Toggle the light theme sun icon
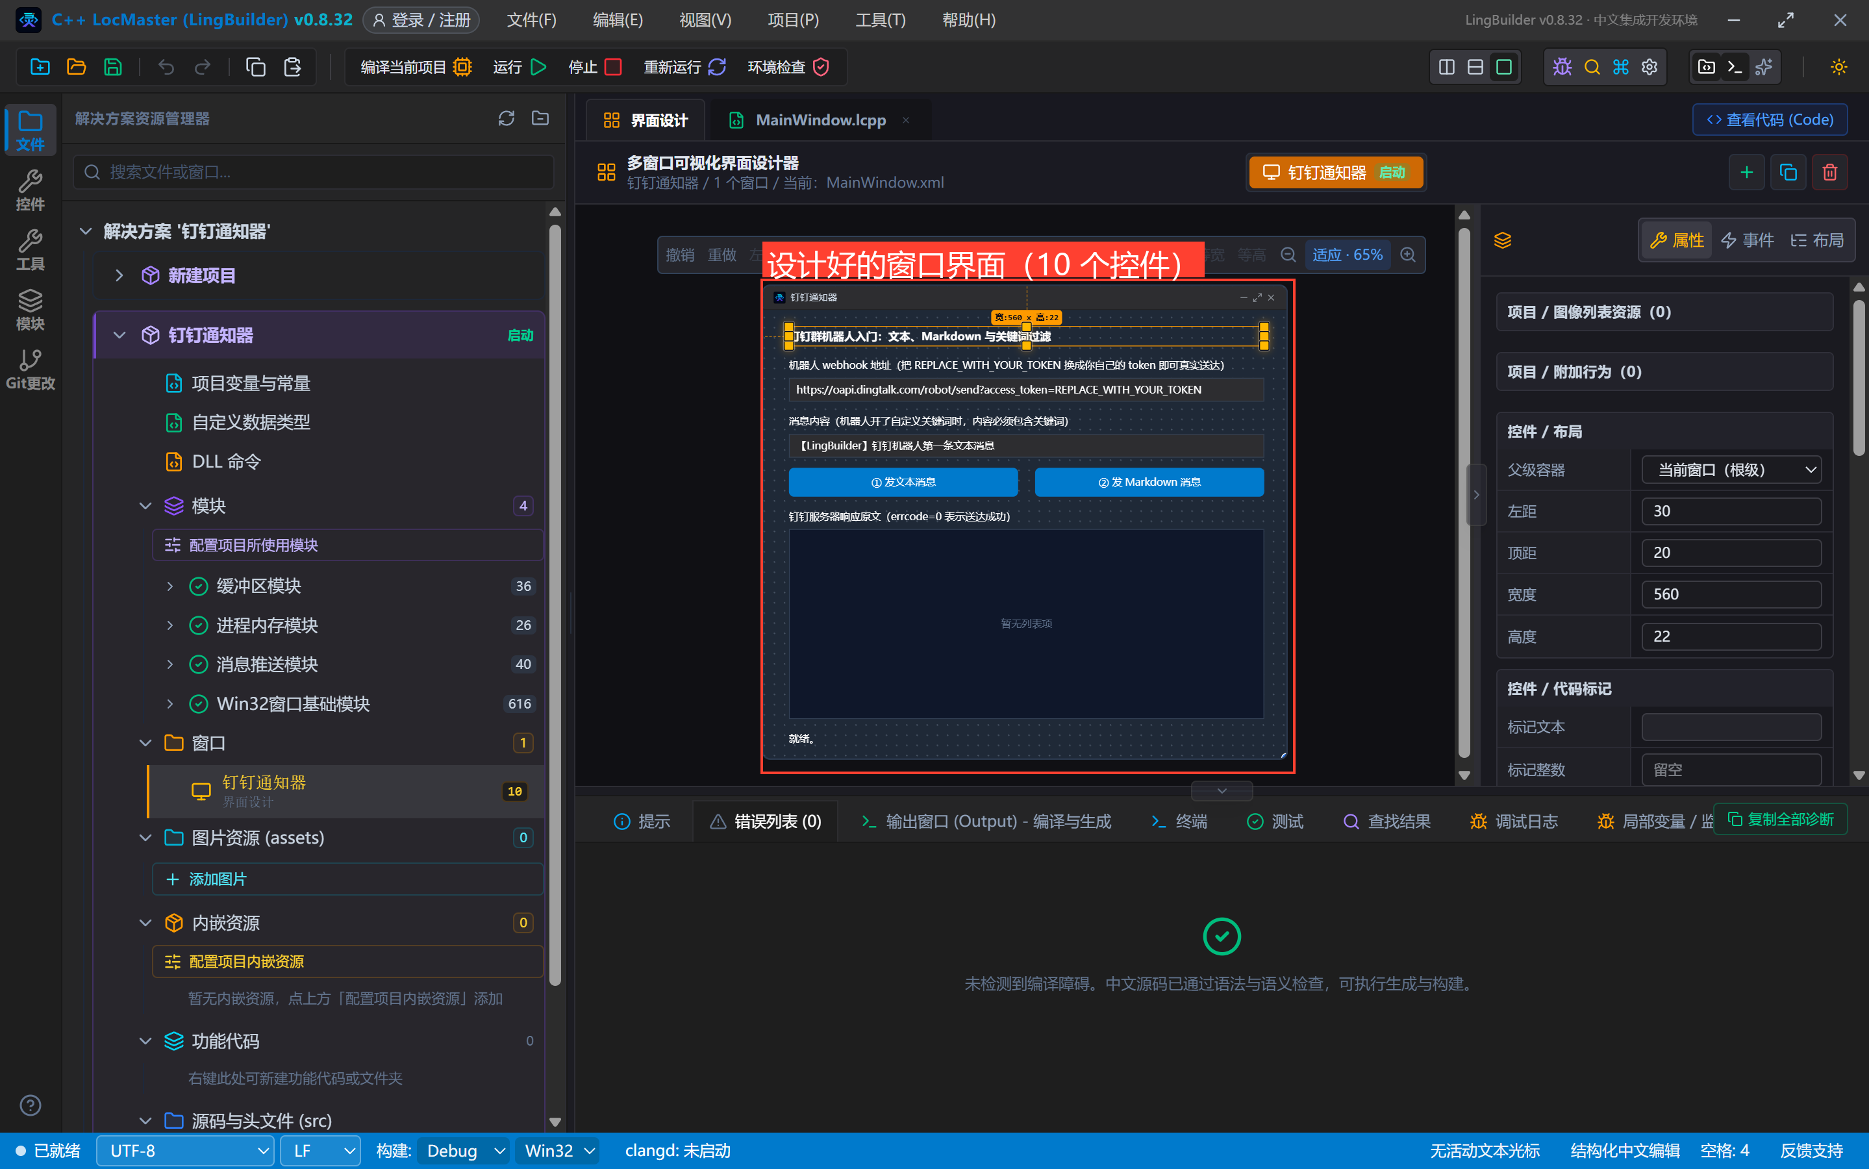 click(1839, 68)
